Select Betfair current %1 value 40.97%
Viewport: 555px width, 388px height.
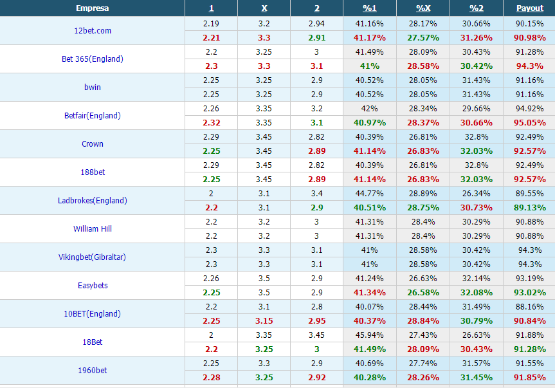(x=370, y=123)
